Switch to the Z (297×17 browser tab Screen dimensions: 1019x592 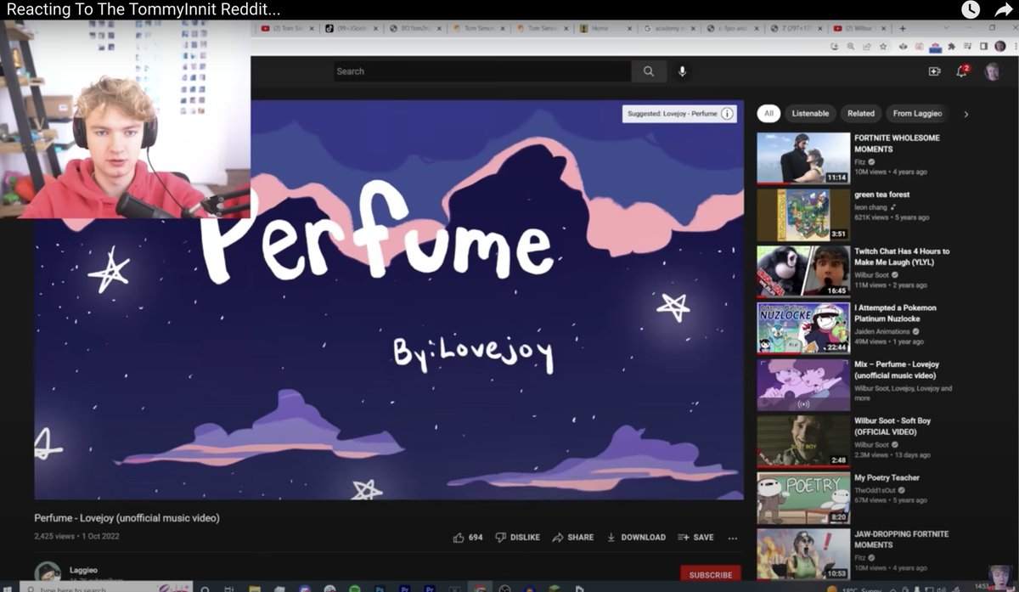[797, 28]
